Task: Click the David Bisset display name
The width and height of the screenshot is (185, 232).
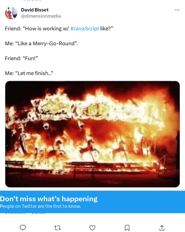Action: click(35, 10)
